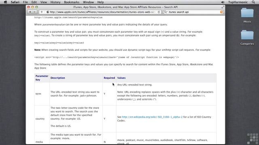Open the Window menu
Image resolution: width=259 pixels, height=145 pixels.
tap(88, 2)
